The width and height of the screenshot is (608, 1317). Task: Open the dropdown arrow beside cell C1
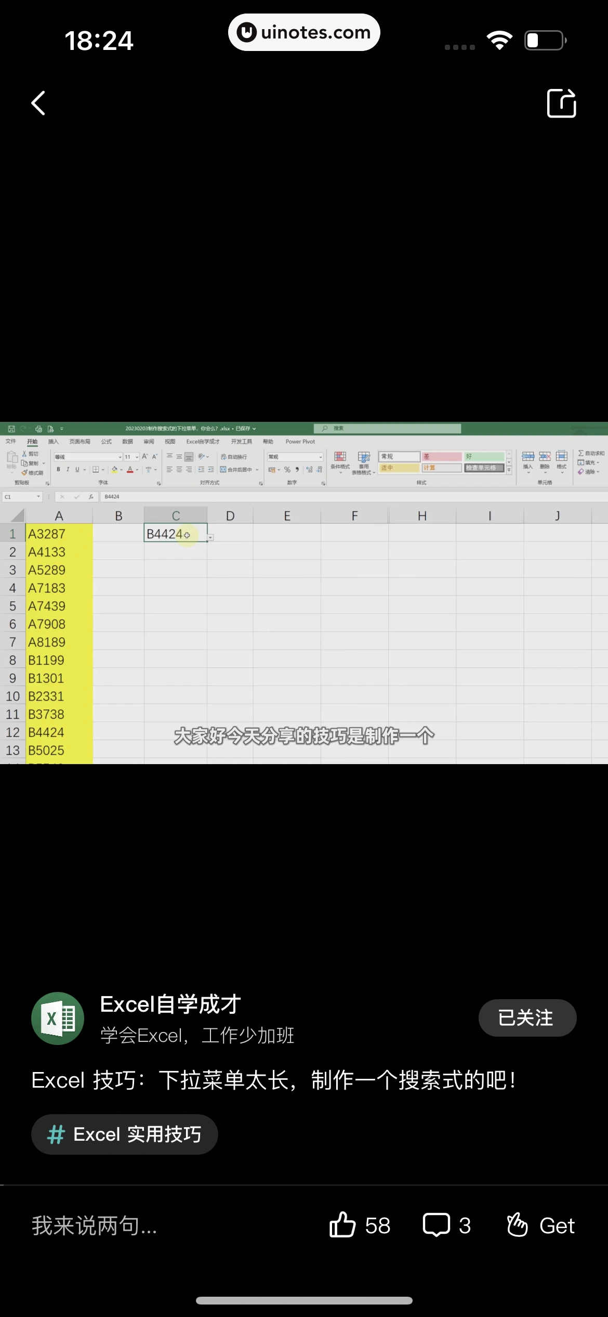pyautogui.click(x=210, y=537)
